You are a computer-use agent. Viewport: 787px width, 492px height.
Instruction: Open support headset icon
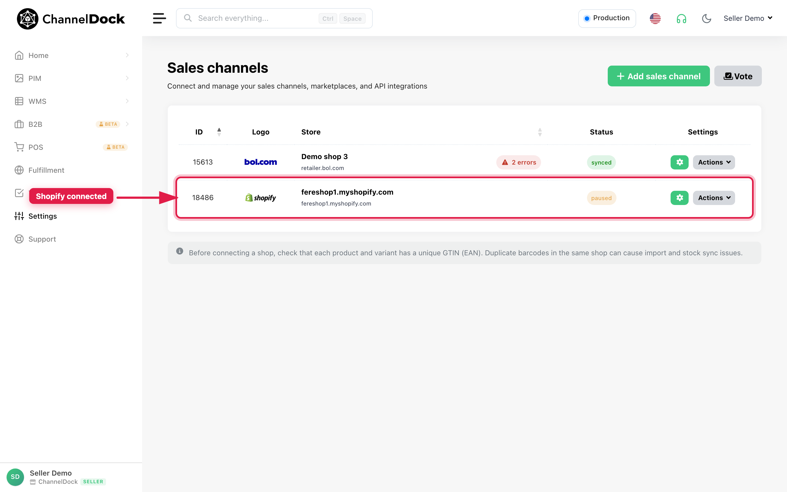[681, 19]
